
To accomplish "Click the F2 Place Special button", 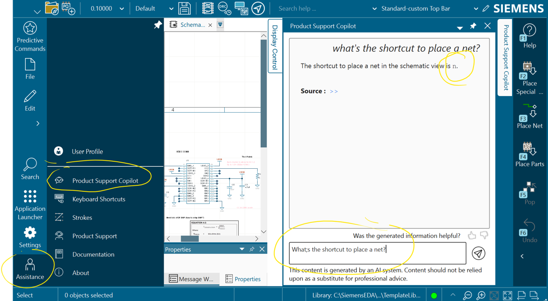I will 529,79.
